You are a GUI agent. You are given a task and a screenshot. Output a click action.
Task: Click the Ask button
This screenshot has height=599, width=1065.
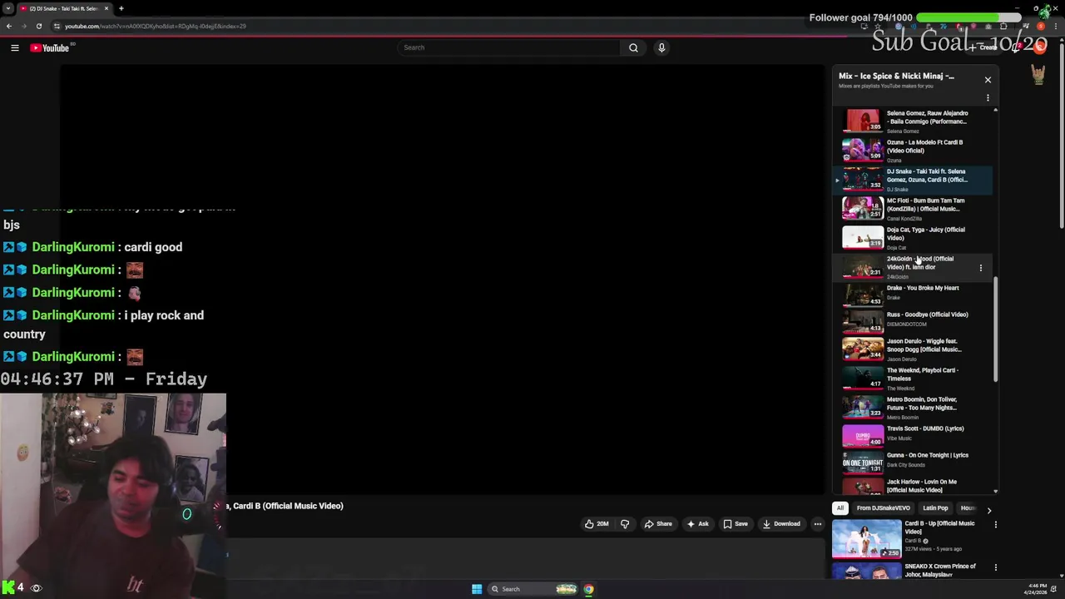coord(696,524)
